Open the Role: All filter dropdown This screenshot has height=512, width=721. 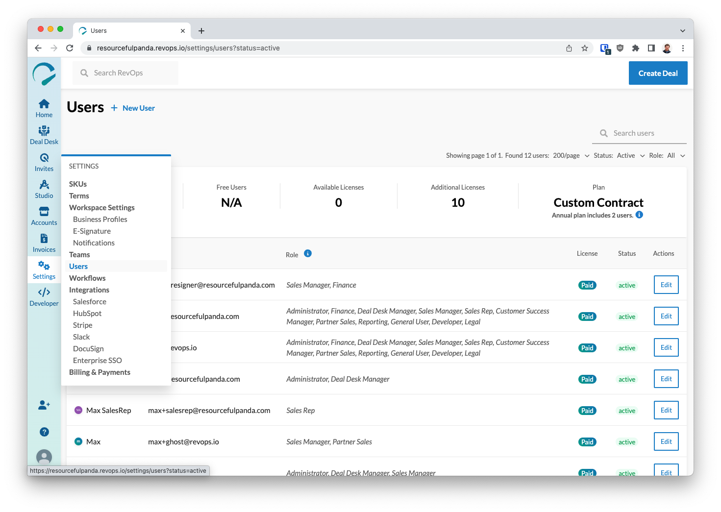667,155
